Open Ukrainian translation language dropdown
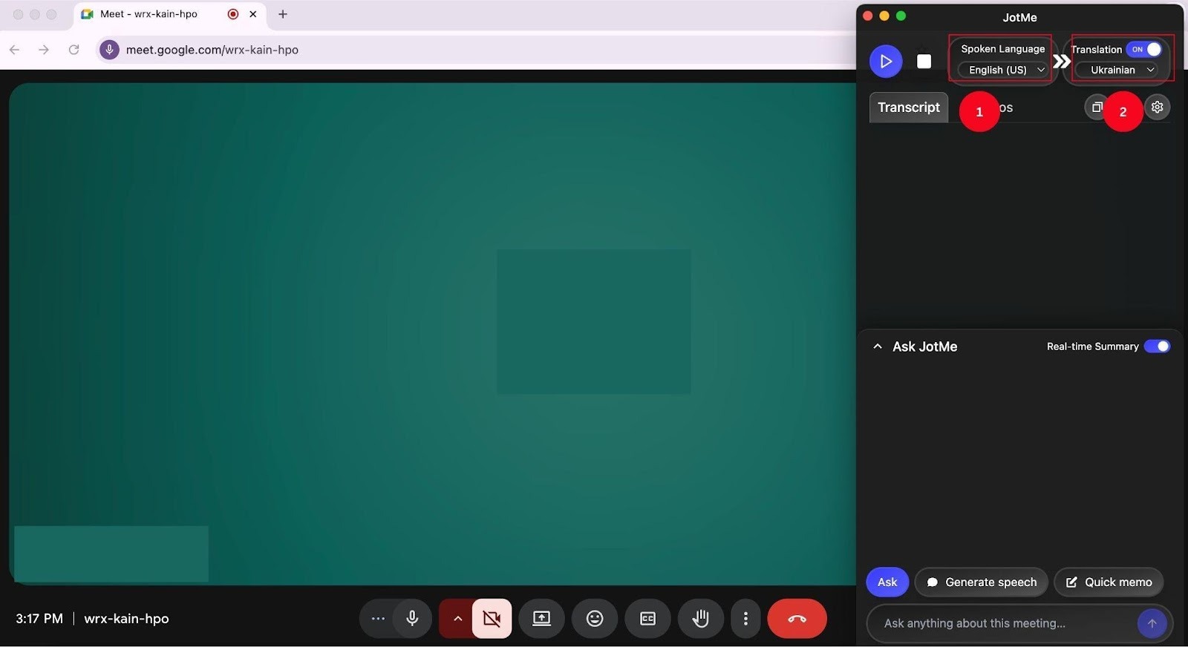The height and width of the screenshot is (647, 1188). click(1117, 70)
